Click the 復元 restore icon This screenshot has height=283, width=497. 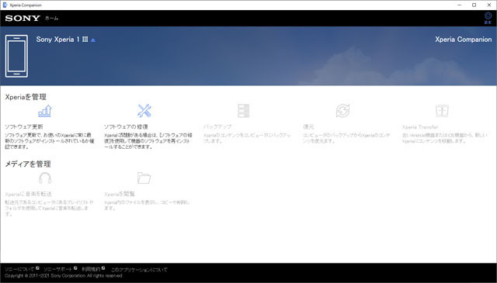point(342,111)
